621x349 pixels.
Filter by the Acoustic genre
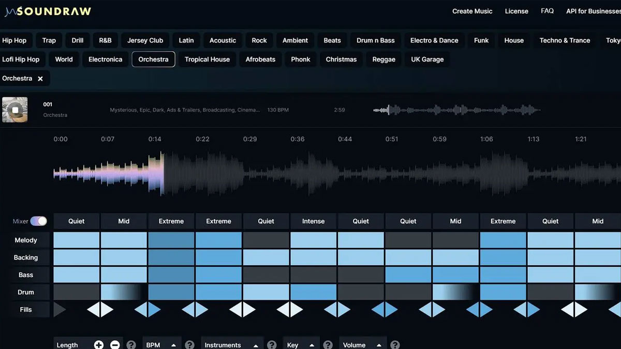(223, 40)
